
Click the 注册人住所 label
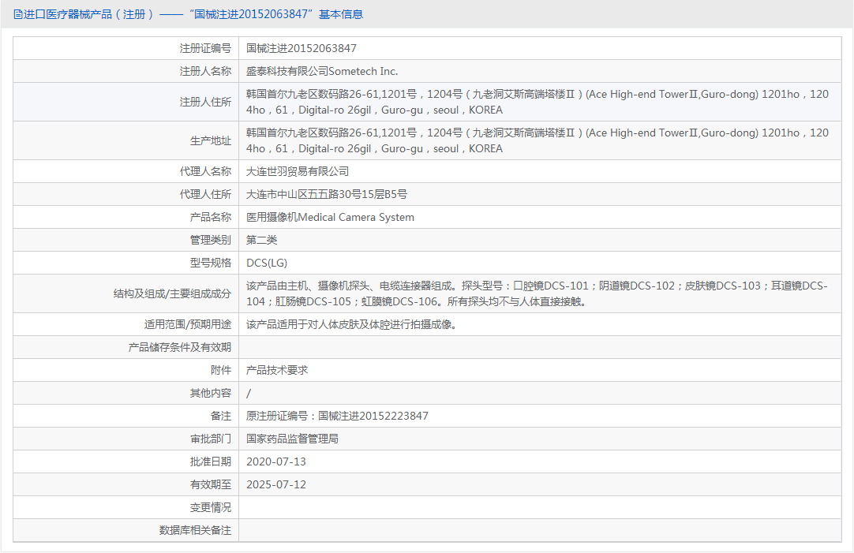pyautogui.click(x=205, y=102)
